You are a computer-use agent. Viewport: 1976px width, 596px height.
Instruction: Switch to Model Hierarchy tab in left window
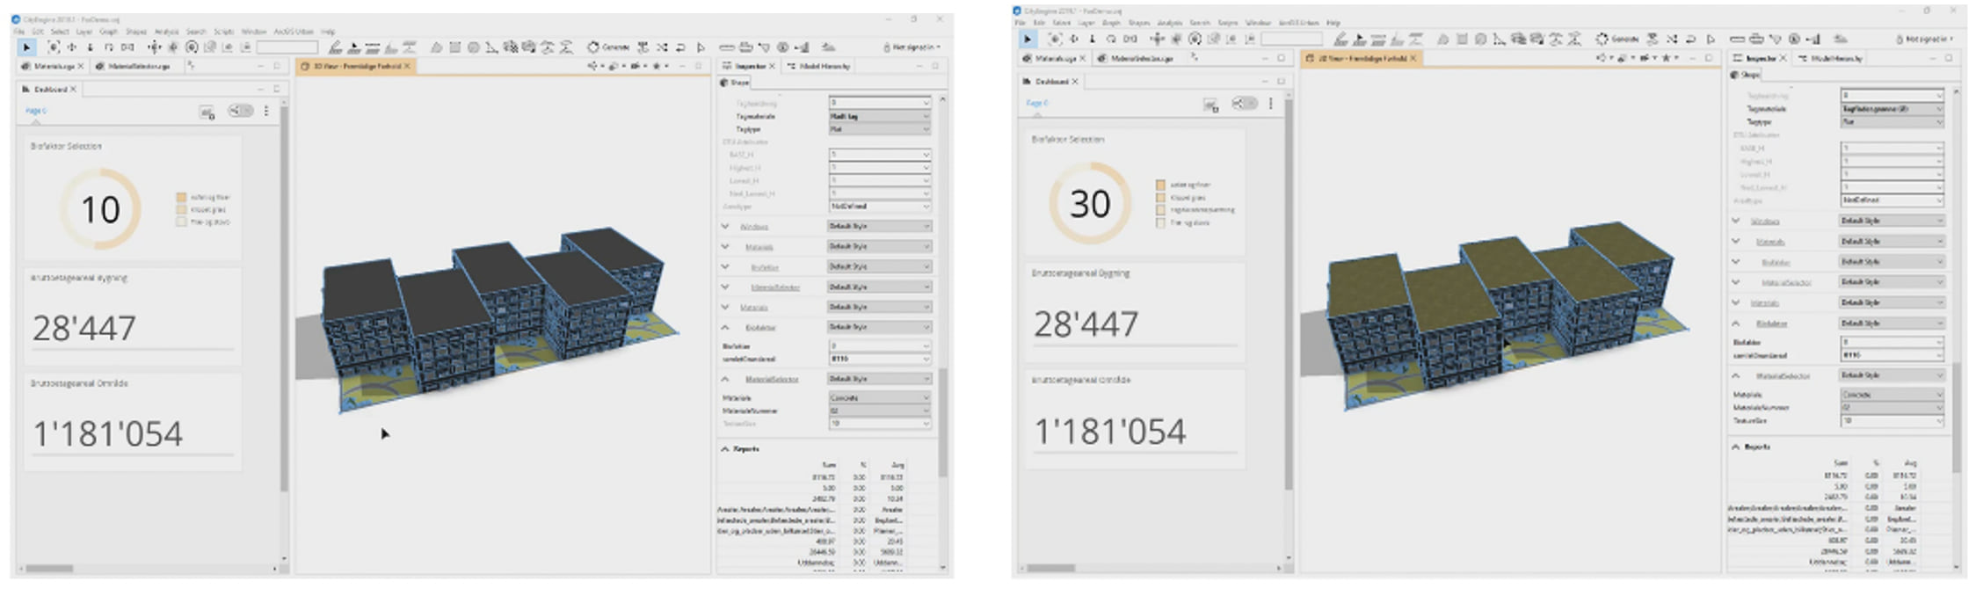pyautogui.click(x=818, y=66)
